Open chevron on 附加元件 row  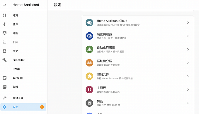[x=188, y=76]
